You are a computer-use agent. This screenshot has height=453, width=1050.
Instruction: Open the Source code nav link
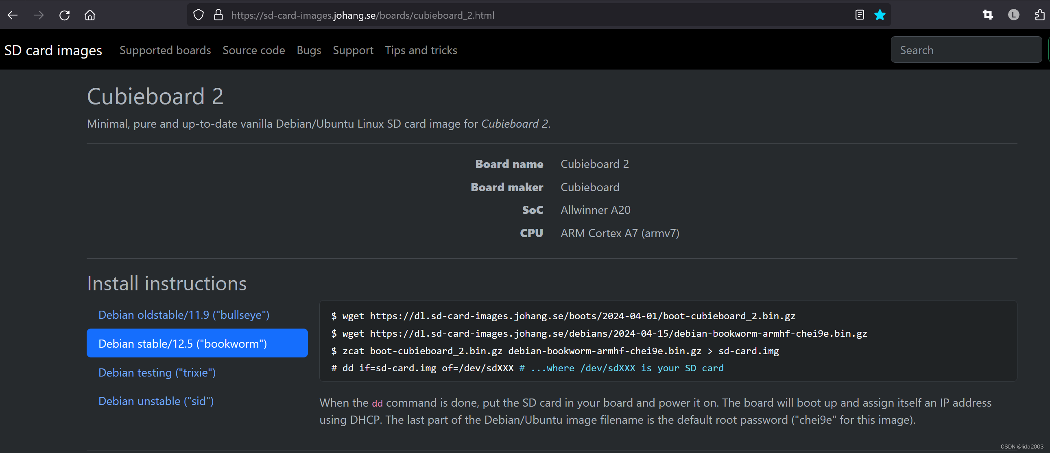pyautogui.click(x=253, y=50)
